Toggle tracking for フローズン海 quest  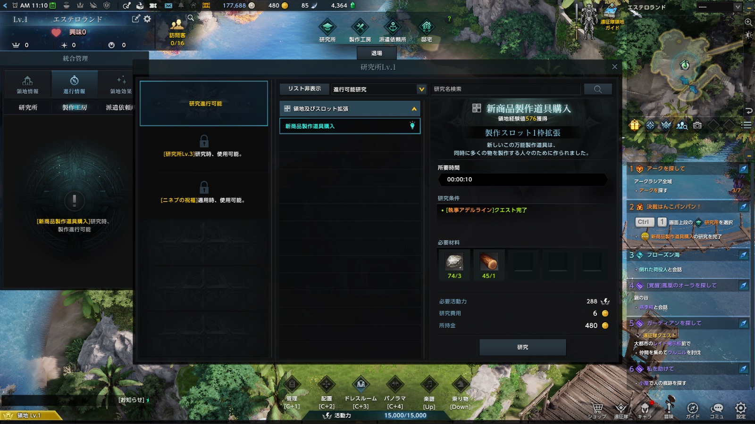[743, 255]
